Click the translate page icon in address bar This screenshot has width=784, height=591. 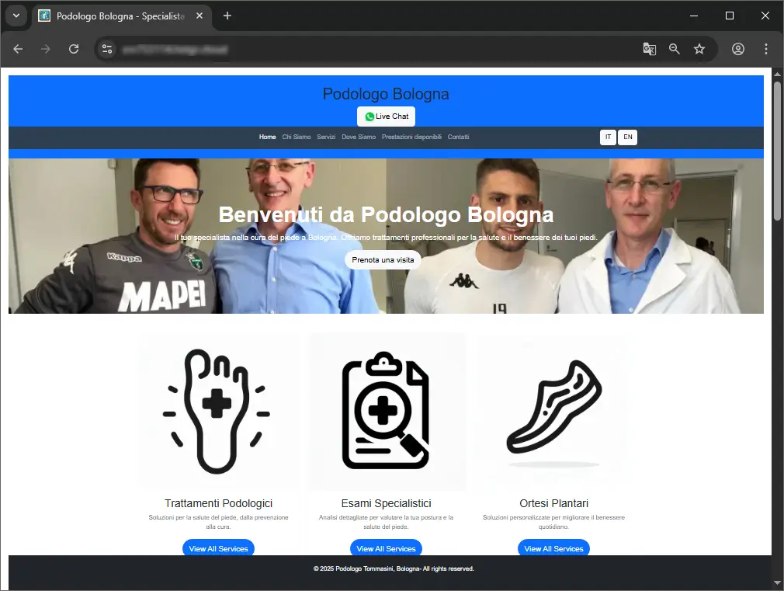(649, 49)
